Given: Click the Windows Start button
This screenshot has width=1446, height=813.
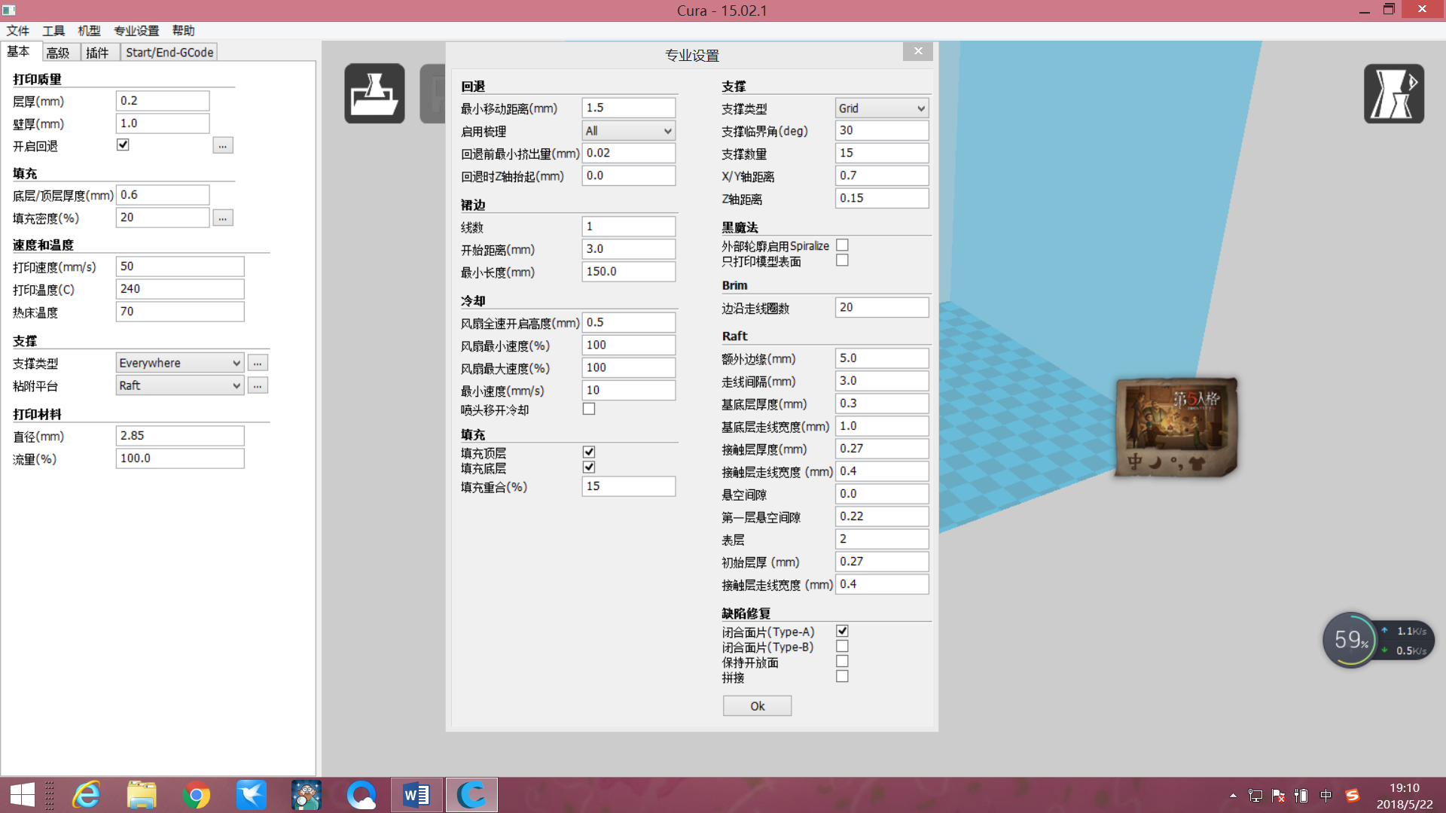Looking at the screenshot, I should [23, 795].
